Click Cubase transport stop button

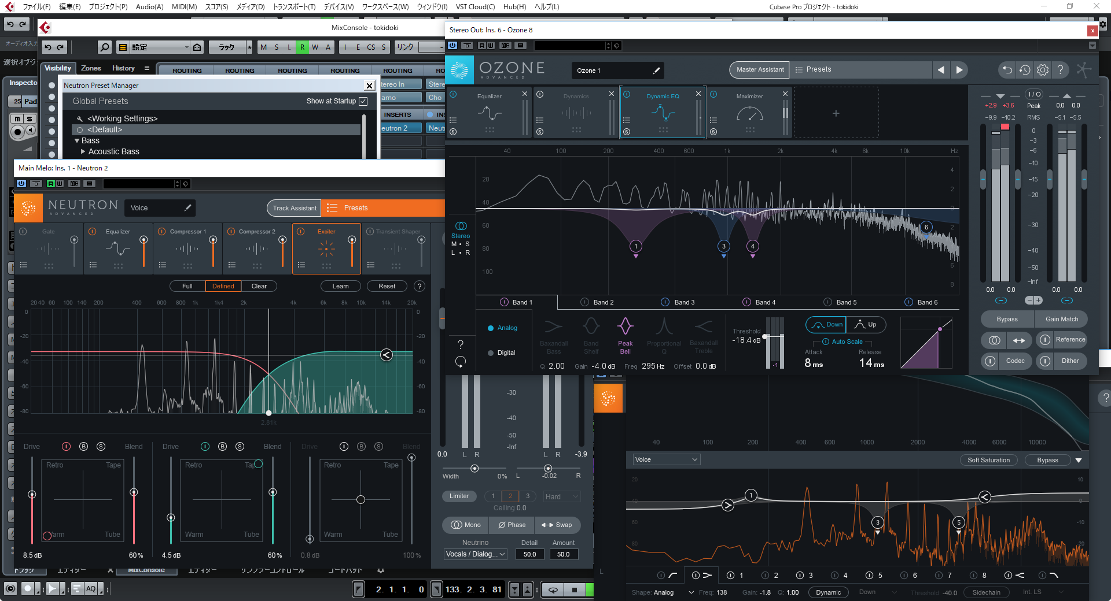coord(574,589)
